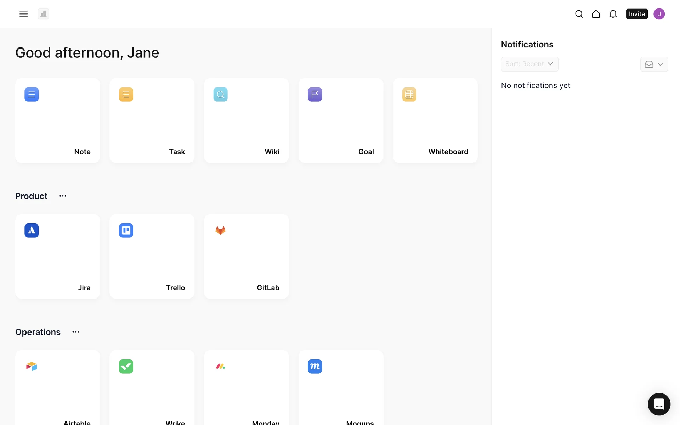Open the inbox filter dropdown
This screenshot has height=425, width=680.
(x=654, y=64)
